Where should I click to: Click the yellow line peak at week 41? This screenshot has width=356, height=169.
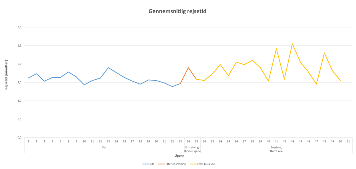point(276,48)
